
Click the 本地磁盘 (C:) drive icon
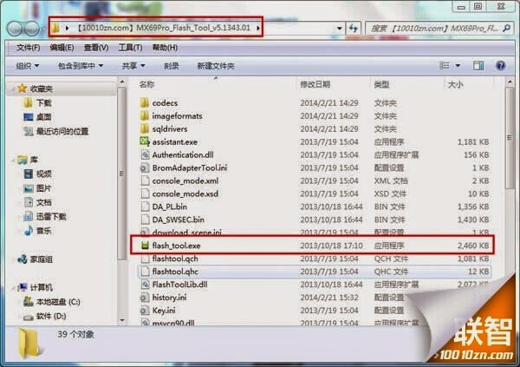click(29, 301)
